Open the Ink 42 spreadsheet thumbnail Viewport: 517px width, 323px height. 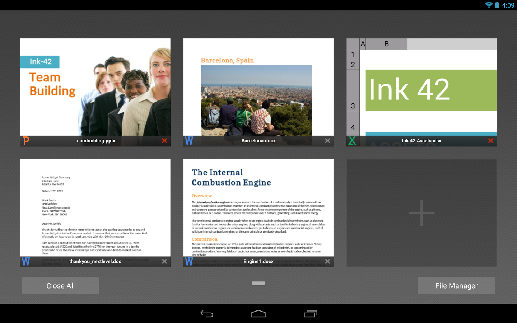pyautogui.click(x=421, y=87)
